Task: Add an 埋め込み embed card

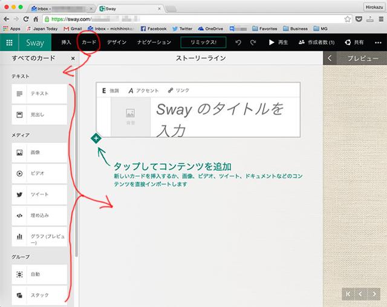Action: click(x=39, y=215)
